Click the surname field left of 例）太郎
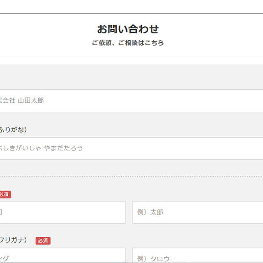Viewport: 263px width, 263px height. pos(62,212)
